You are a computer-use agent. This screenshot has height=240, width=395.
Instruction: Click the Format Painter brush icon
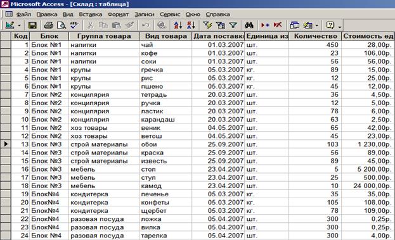click(130, 25)
